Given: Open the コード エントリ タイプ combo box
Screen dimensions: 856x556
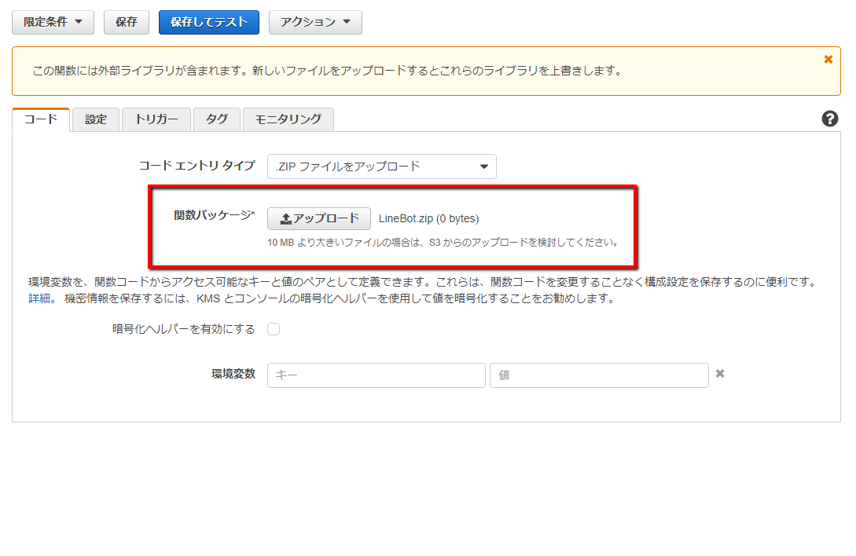Looking at the screenshot, I should coord(381,166).
